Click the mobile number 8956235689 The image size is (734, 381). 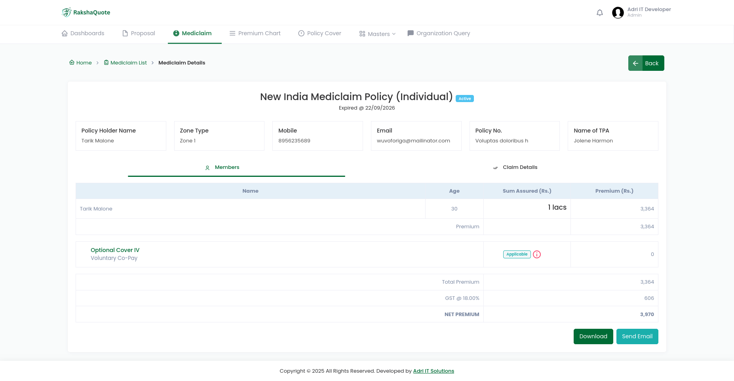294,141
